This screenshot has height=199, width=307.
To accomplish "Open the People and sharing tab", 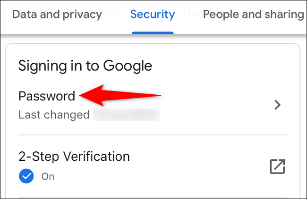I will tap(253, 14).
